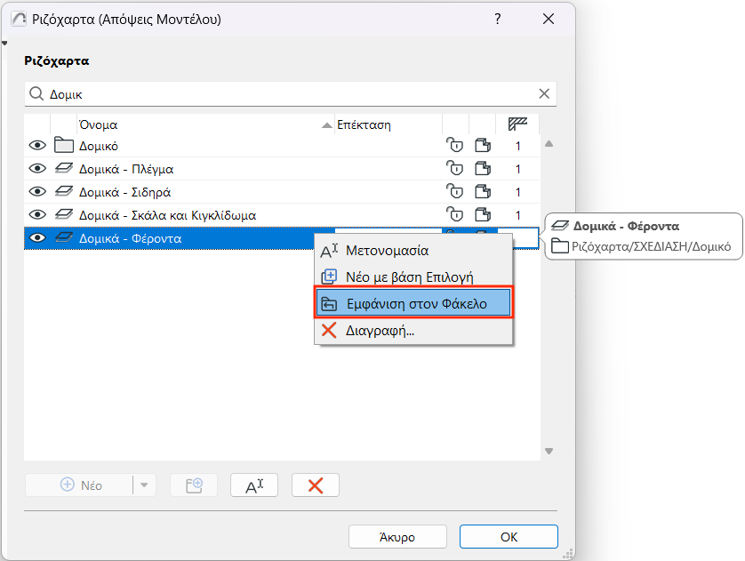The image size is (745, 561).
Task: Click the scrollbar down arrow
Action: coord(549,451)
